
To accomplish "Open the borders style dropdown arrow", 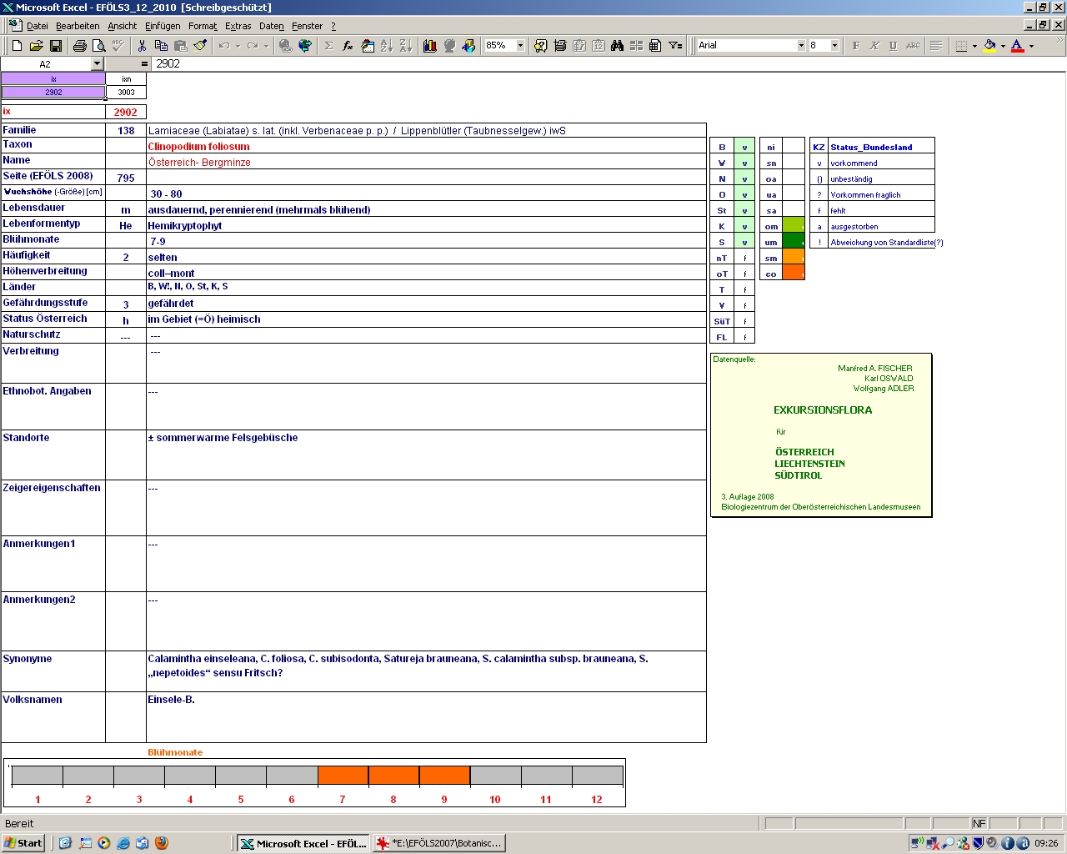I will point(974,46).
